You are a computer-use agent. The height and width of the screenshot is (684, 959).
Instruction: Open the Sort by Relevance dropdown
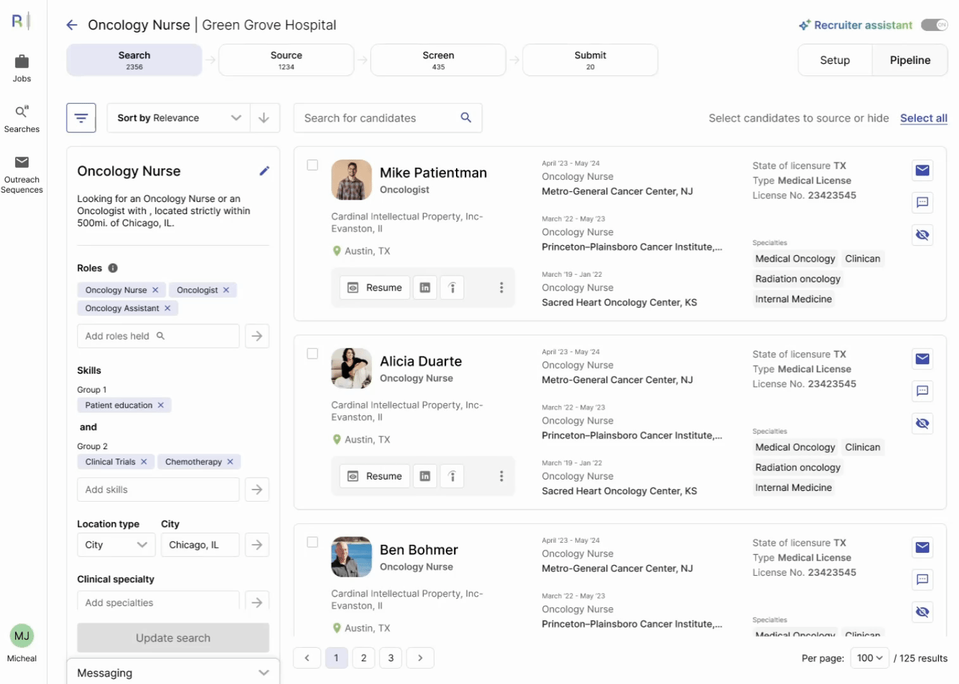[179, 118]
